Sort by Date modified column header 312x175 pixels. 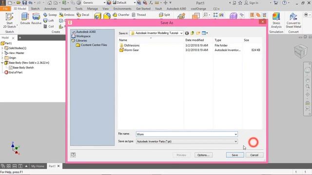point(195,40)
